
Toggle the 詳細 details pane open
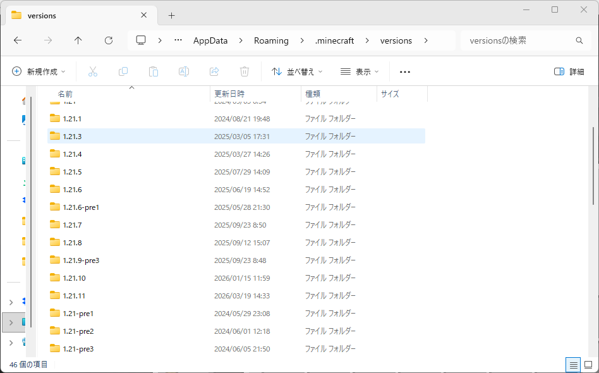(x=569, y=71)
